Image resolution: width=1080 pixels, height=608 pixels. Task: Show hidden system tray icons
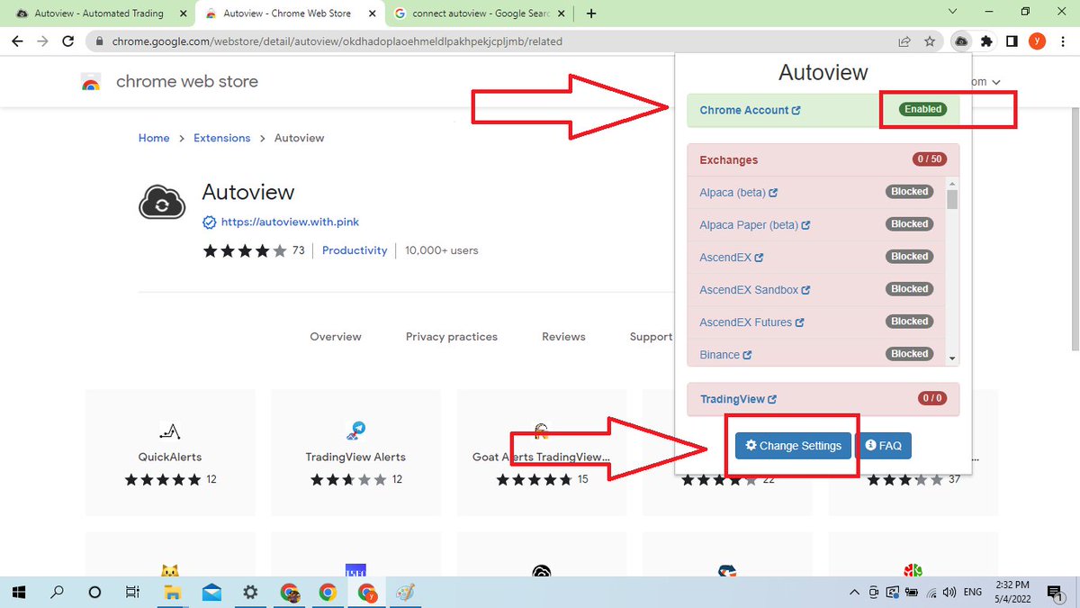[854, 593]
